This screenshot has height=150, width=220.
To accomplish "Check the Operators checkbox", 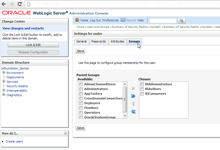I will [81, 112].
